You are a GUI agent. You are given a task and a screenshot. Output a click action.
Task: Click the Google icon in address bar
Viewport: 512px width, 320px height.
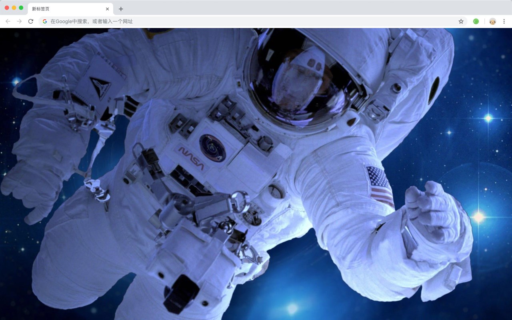pyautogui.click(x=45, y=21)
